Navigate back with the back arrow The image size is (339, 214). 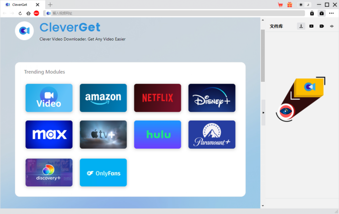point(4,13)
